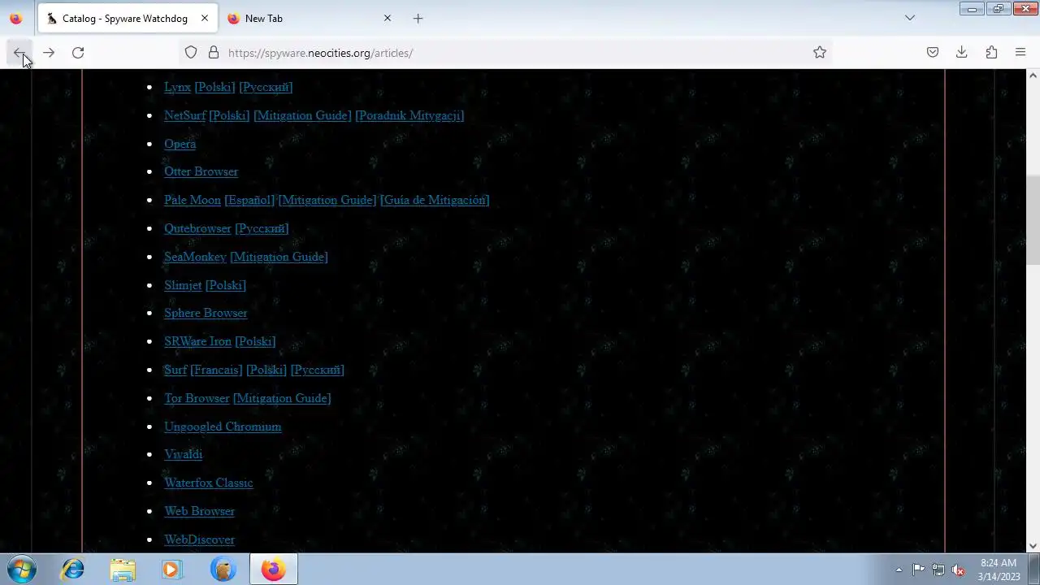1040x585 pixels.
Task: Open the Otter Browser article
Action: (201, 171)
